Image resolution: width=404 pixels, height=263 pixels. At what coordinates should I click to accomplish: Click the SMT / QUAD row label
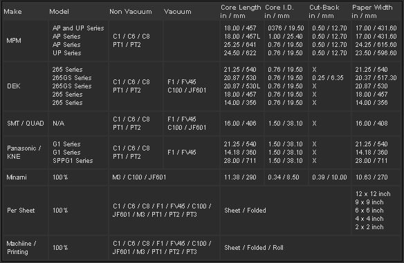click(x=26, y=124)
